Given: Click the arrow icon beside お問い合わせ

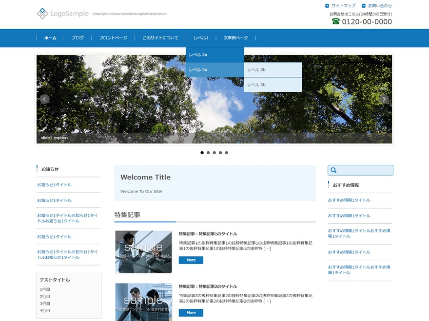Looking at the screenshot, I should point(363,6).
